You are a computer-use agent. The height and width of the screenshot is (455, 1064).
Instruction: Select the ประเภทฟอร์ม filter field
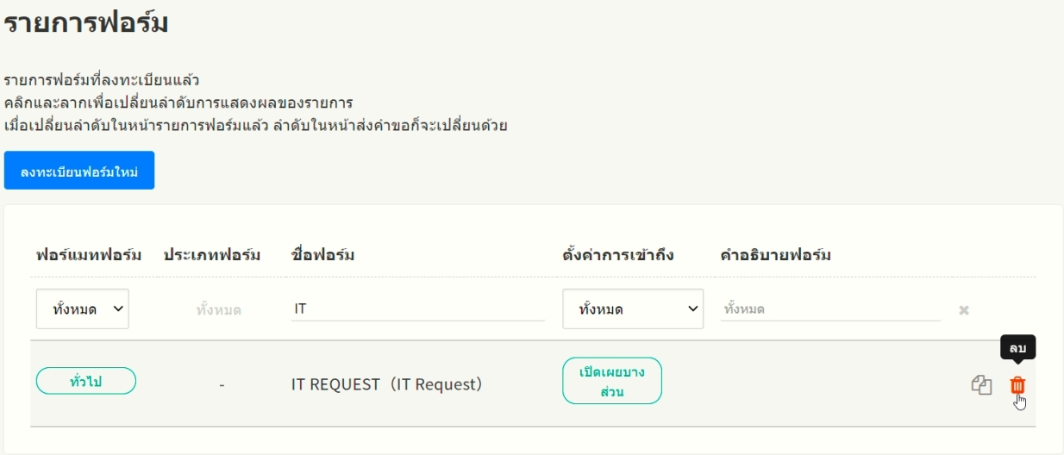pyautogui.click(x=218, y=309)
